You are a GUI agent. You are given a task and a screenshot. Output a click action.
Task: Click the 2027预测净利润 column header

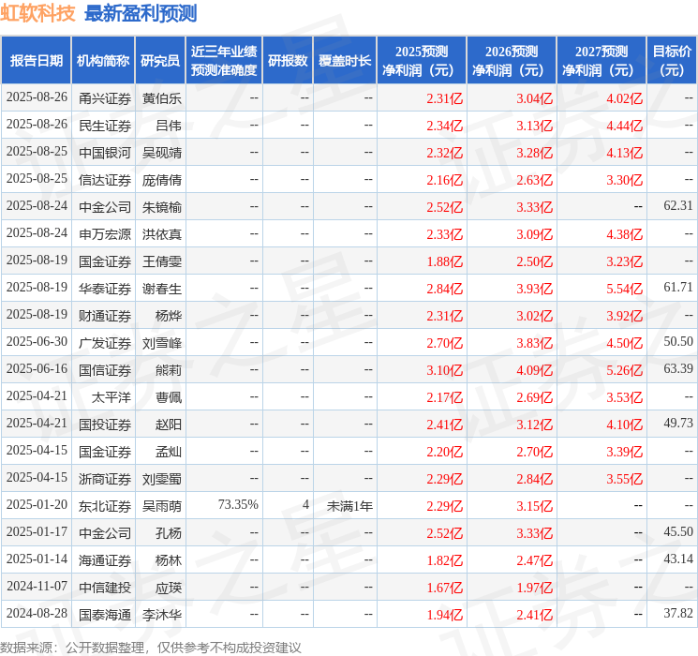tap(601, 61)
